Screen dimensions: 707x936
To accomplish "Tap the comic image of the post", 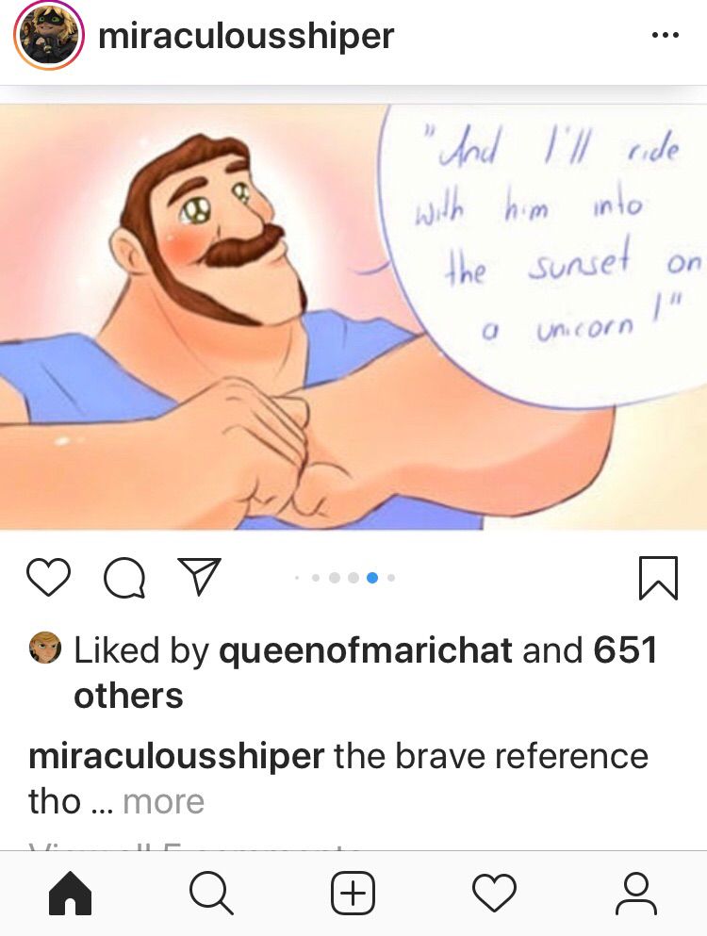I will tap(353, 317).
